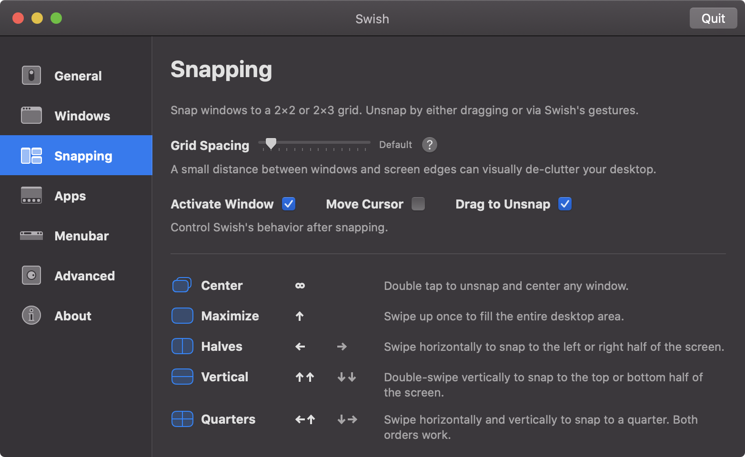Click the About info sidebar icon
This screenshot has width=745, height=457.
(x=31, y=315)
